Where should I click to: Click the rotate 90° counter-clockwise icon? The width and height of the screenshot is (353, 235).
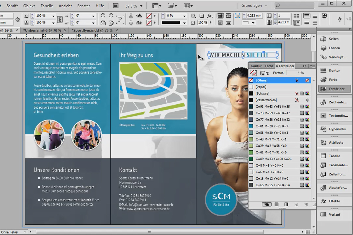111,16
